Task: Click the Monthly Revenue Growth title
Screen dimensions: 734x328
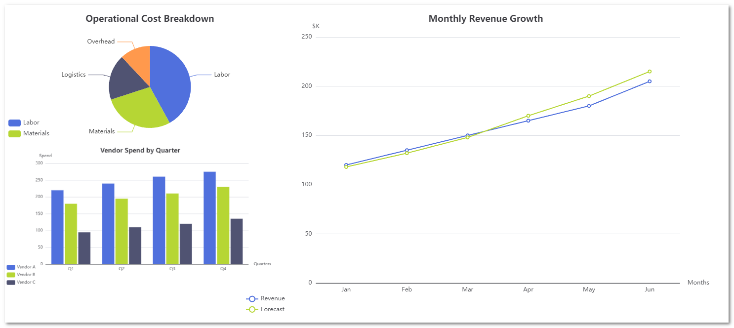Action: point(486,19)
